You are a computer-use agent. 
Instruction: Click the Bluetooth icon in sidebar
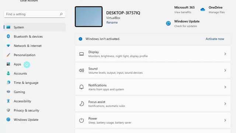[8, 36]
